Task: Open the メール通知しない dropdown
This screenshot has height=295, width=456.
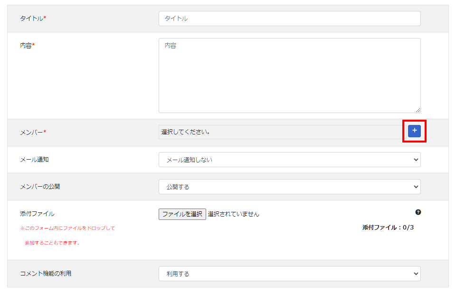Action: click(x=289, y=160)
